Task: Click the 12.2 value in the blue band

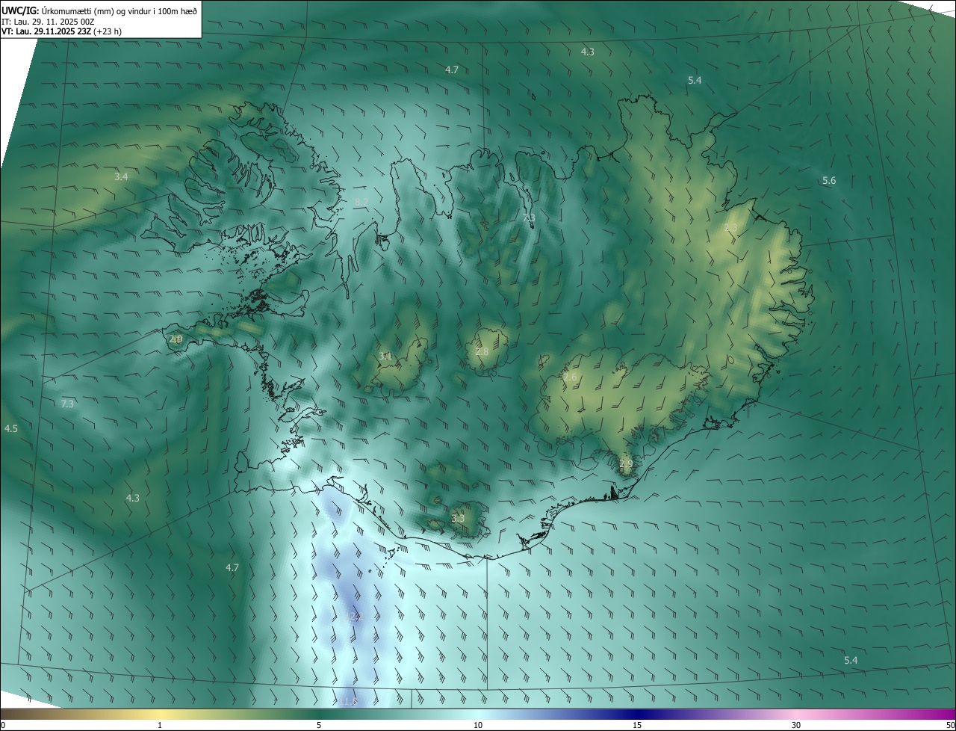Action: pos(354,617)
